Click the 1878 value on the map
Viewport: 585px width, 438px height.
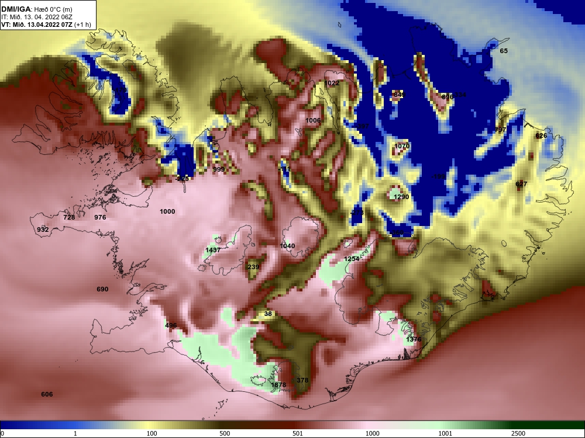(278, 385)
